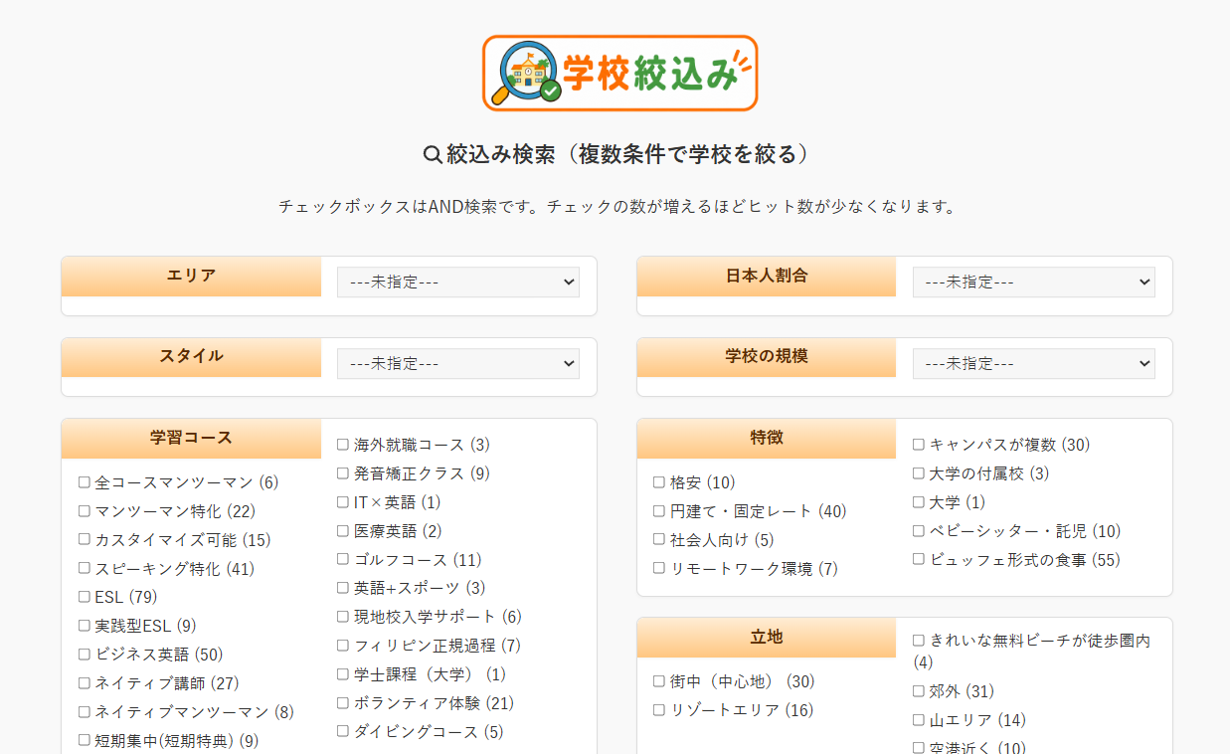Tick the 郊外 (31) checkbox
This screenshot has height=754, width=1230.
click(919, 691)
